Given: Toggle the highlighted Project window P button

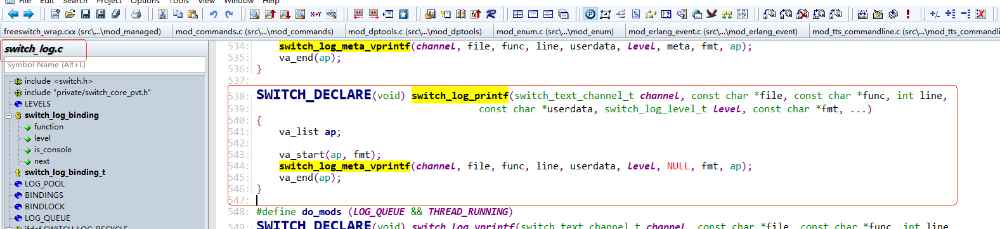Looking at the screenshot, I should 590,14.
